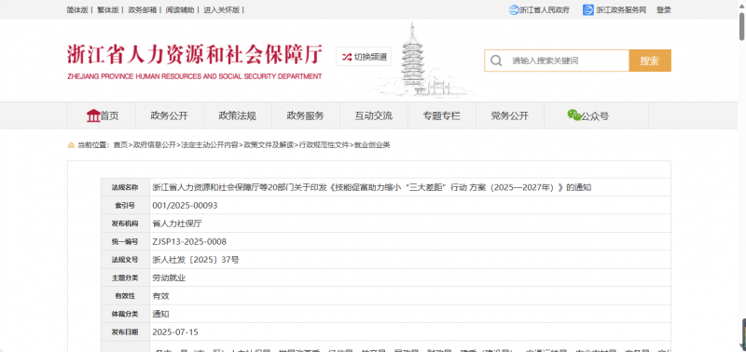This screenshot has width=746, height=352.
Task: Click the unified number ZJSP13-2025-0008
Action: (x=189, y=242)
